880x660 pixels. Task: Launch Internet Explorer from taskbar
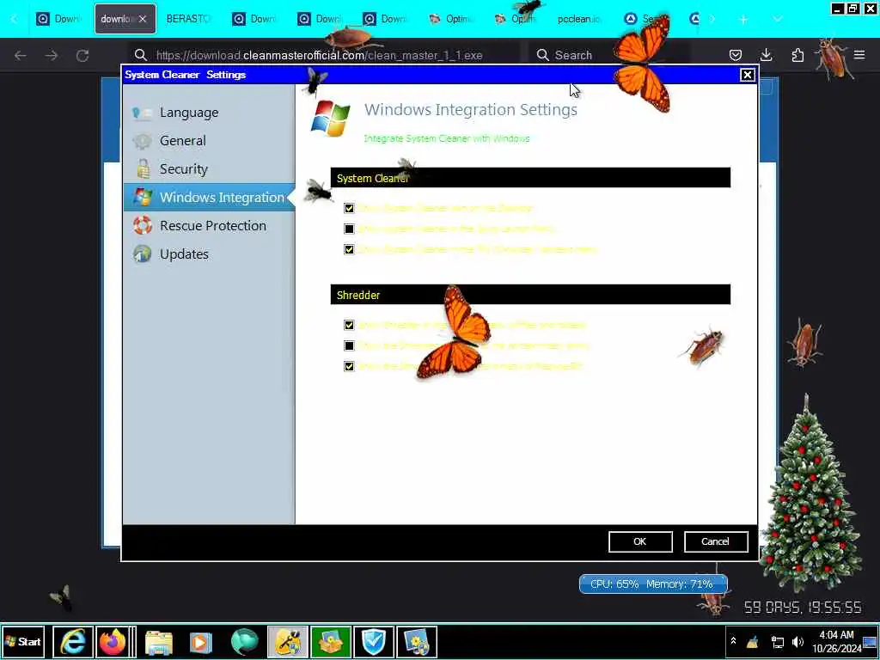coord(73,641)
